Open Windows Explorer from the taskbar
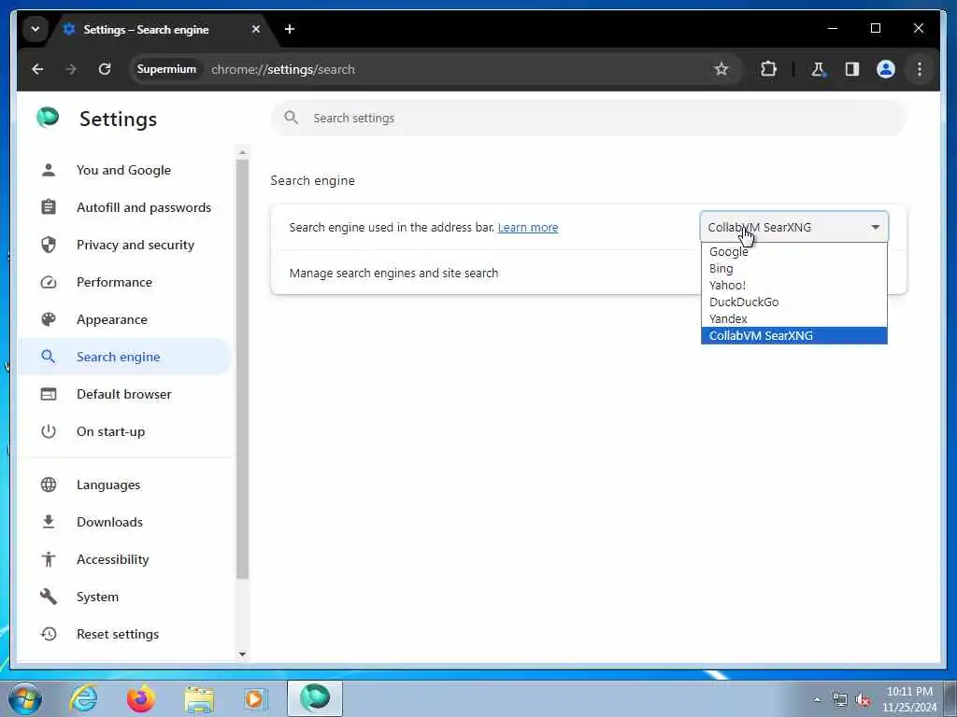This screenshot has height=717, width=957. [x=199, y=700]
